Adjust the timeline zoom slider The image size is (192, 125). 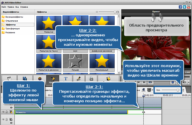[x=178, y=90]
